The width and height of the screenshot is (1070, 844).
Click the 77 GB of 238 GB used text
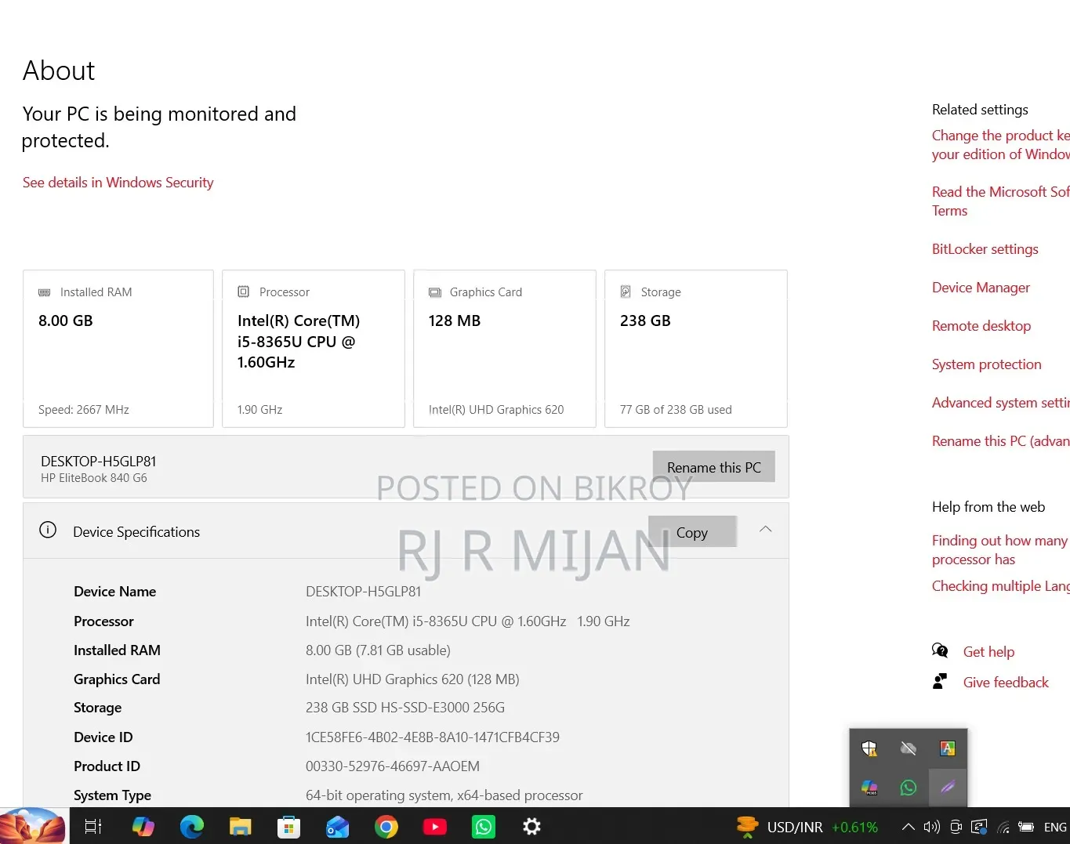pyautogui.click(x=676, y=410)
